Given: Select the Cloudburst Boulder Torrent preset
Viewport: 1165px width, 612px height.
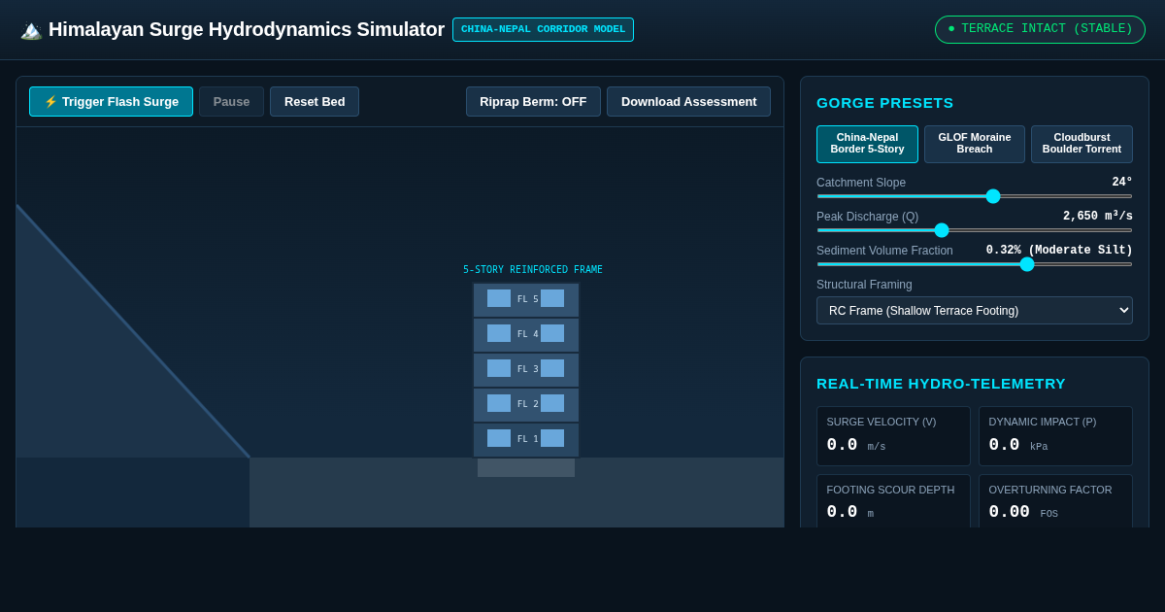Looking at the screenshot, I should (1082, 144).
